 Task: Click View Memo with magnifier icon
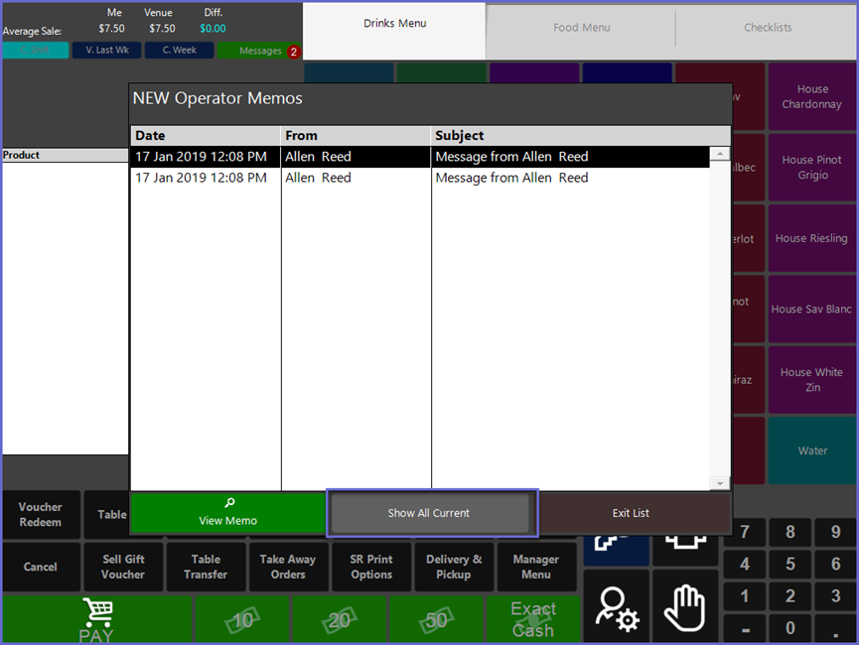tap(227, 513)
